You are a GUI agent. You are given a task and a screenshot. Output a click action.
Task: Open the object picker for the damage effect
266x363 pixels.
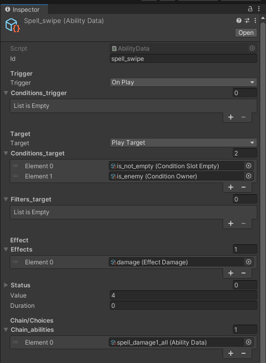click(249, 262)
